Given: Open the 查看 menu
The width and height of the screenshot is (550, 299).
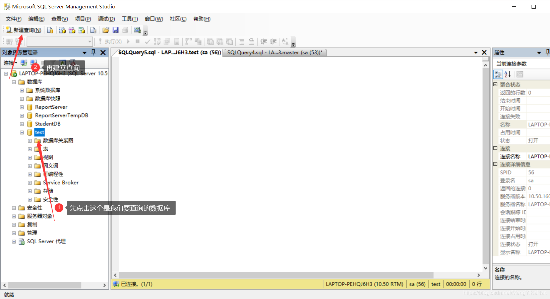Looking at the screenshot, I should [x=59, y=19].
